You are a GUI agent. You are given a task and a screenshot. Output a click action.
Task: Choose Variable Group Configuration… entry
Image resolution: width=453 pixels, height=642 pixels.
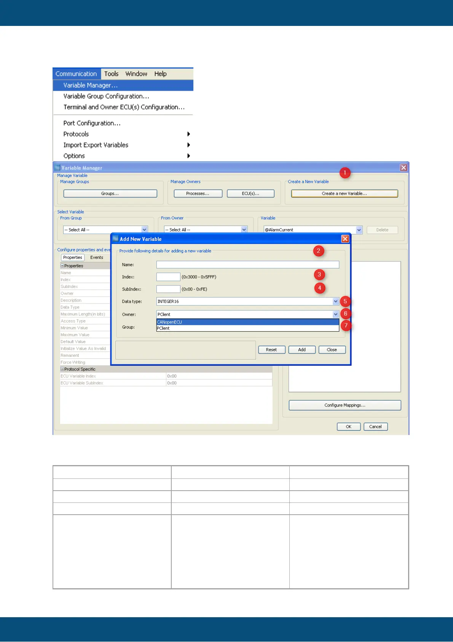point(123,96)
